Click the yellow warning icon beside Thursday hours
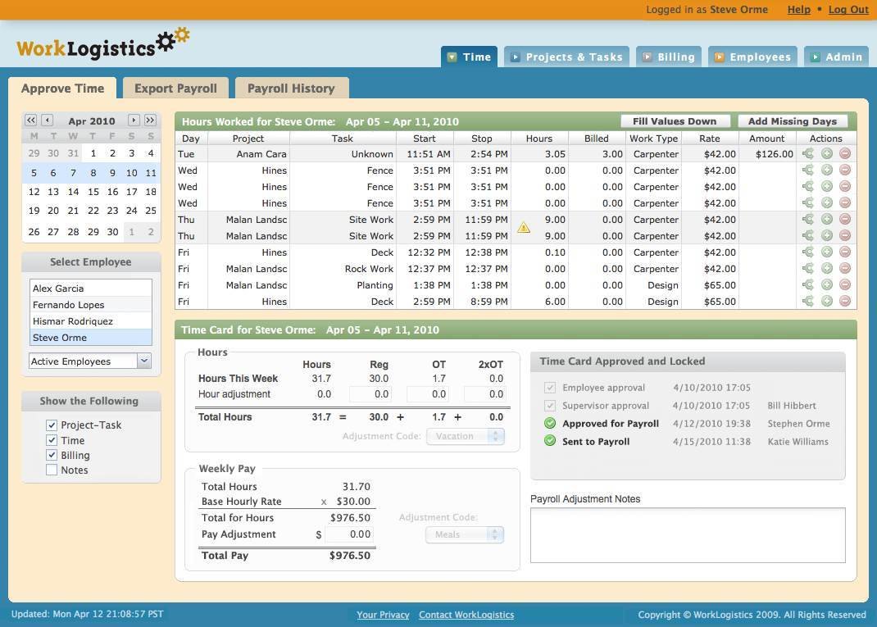This screenshot has height=627, width=877. [524, 227]
